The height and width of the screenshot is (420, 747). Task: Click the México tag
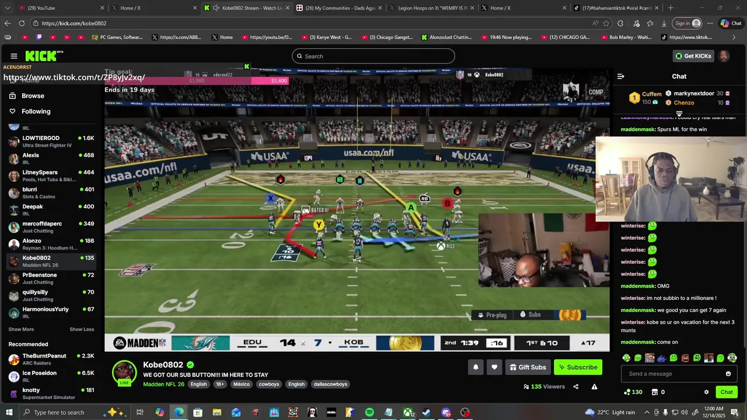click(x=242, y=384)
